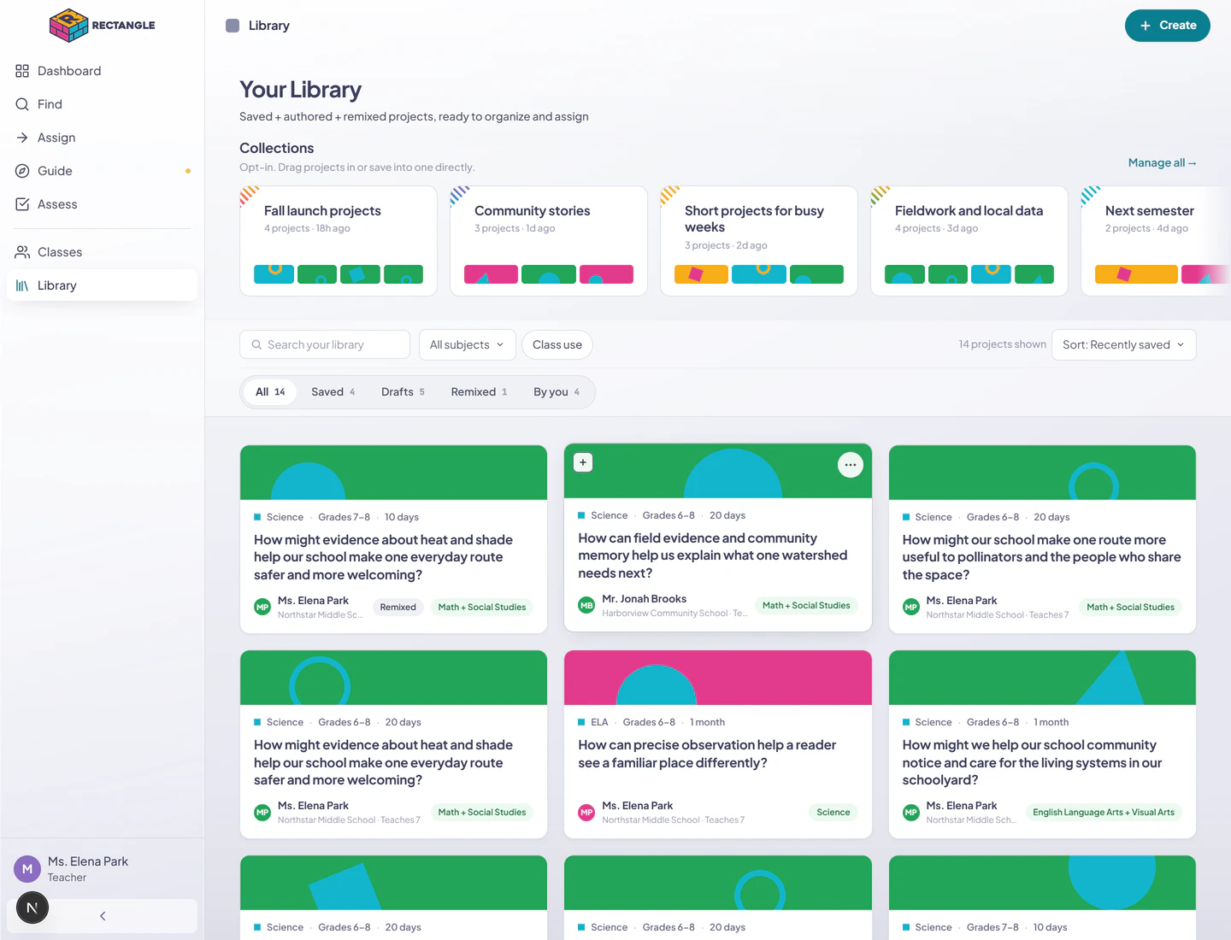This screenshot has width=1231, height=940.
Task: Open the Short projects for busy weeks collection
Action: tap(759, 241)
